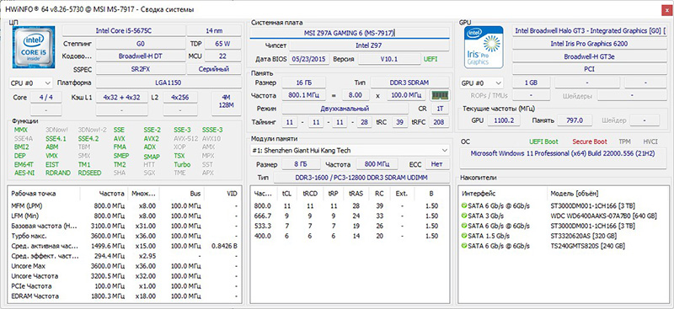The image size is (674, 309).
Task: Click the Серийный field
Action: (214, 69)
